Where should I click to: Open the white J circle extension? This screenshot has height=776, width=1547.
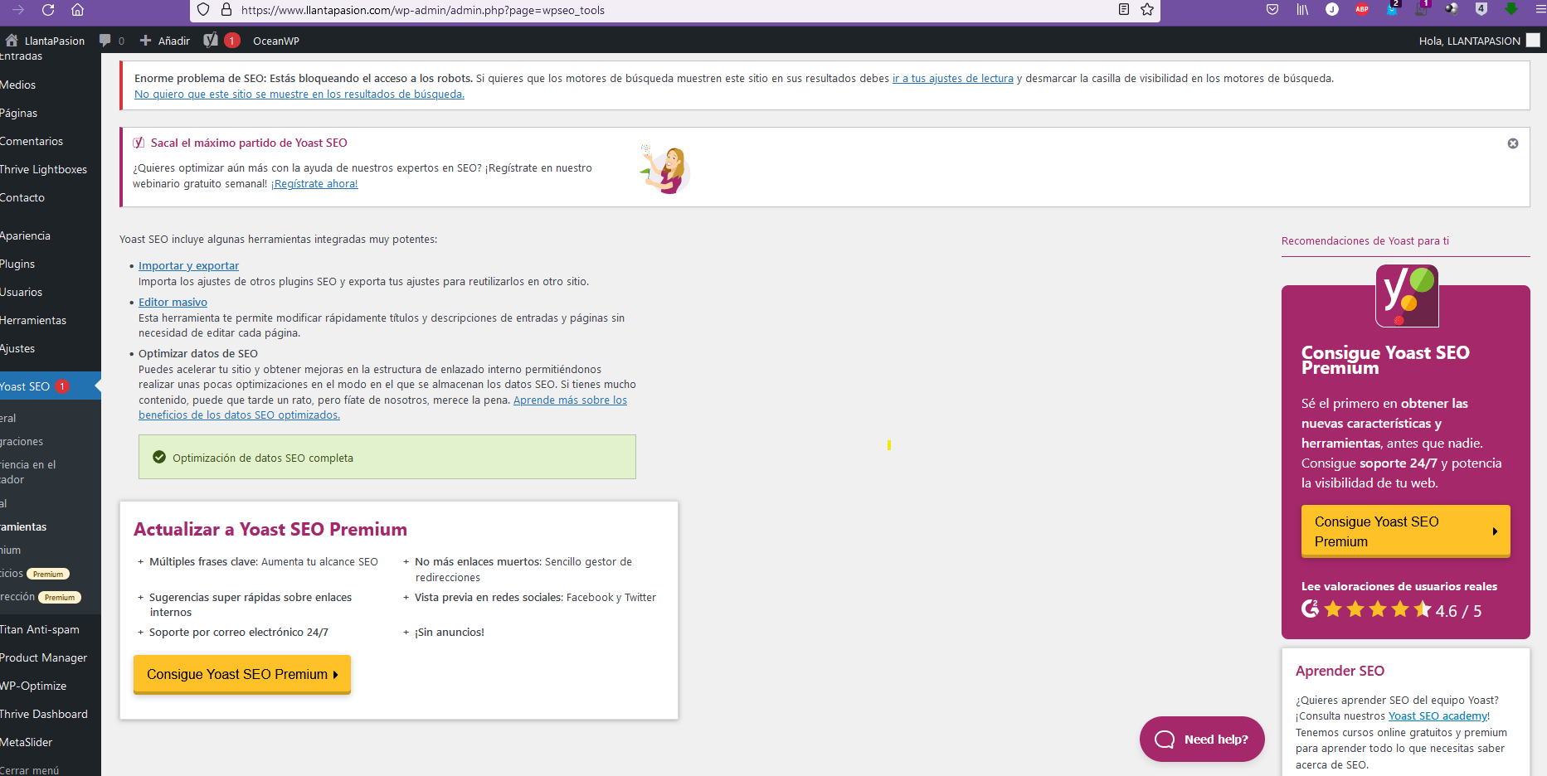point(1332,10)
